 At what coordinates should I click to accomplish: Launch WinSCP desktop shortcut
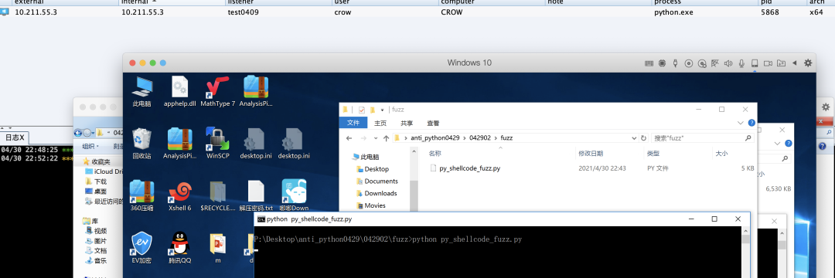click(x=217, y=143)
